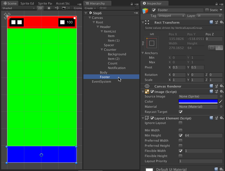The height and width of the screenshot is (171, 225).
Task: Select Body in the Hierarchy
Action: click(104, 72)
